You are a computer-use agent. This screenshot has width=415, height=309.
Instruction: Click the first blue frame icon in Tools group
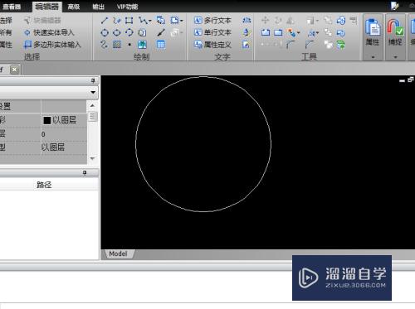(x=266, y=32)
